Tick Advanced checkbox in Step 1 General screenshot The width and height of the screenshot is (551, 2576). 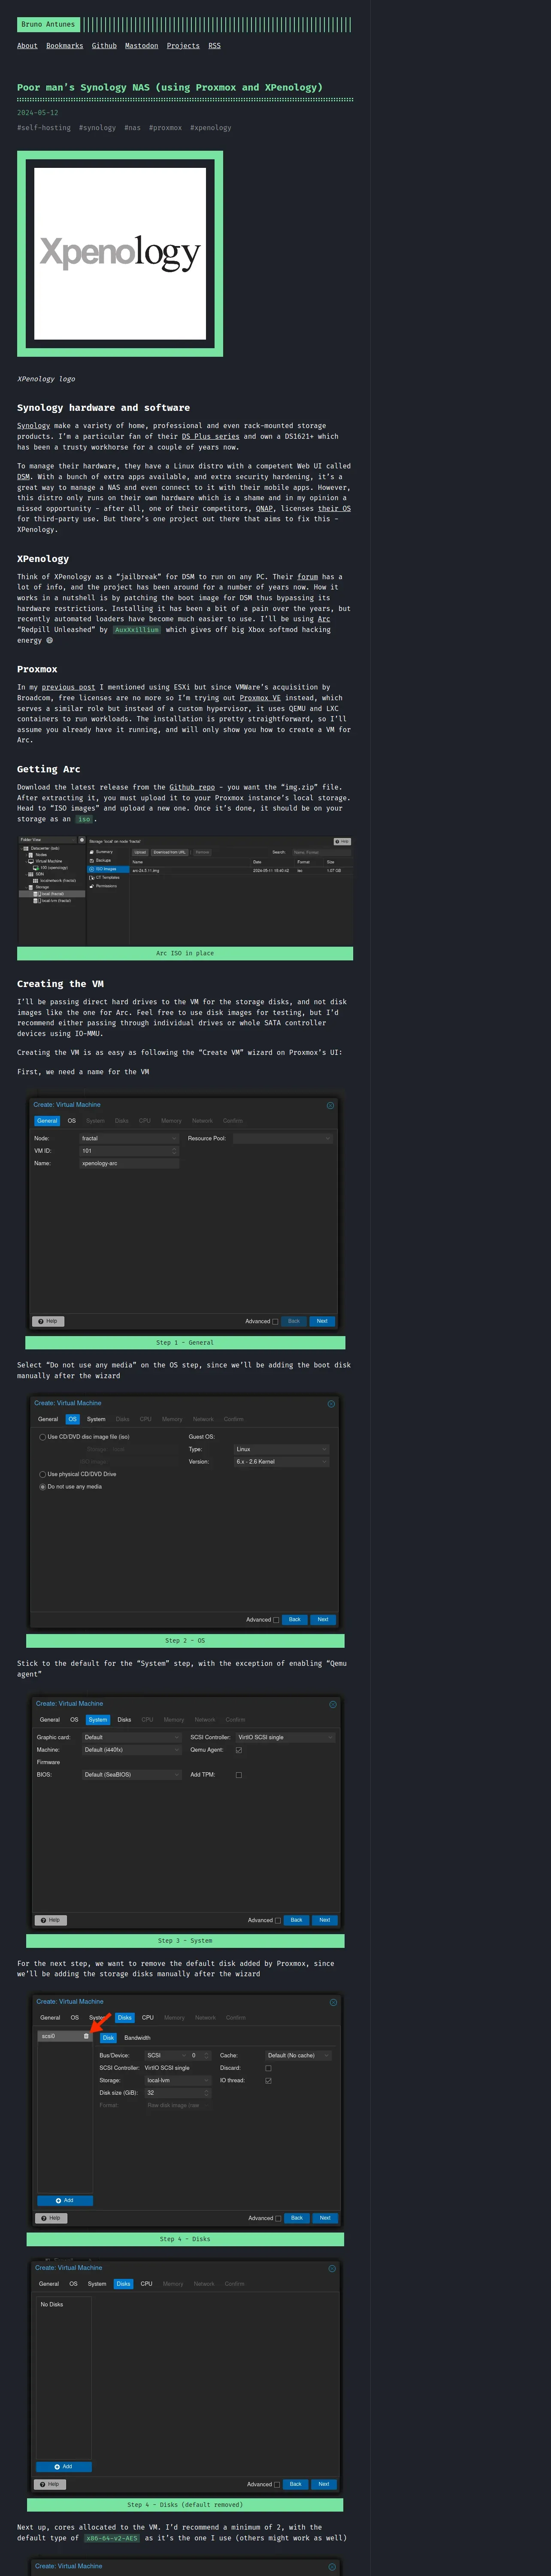pos(275,1321)
